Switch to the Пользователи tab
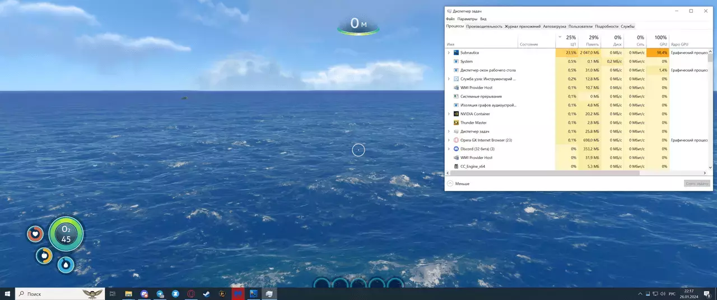Screen dimensions: 717x300 pos(580,26)
